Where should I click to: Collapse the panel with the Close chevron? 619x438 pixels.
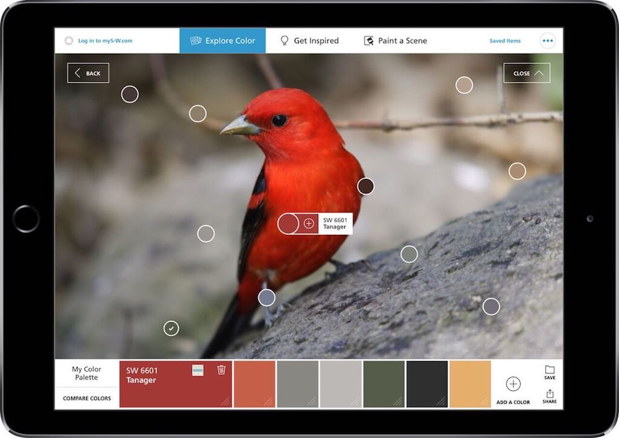(x=527, y=73)
